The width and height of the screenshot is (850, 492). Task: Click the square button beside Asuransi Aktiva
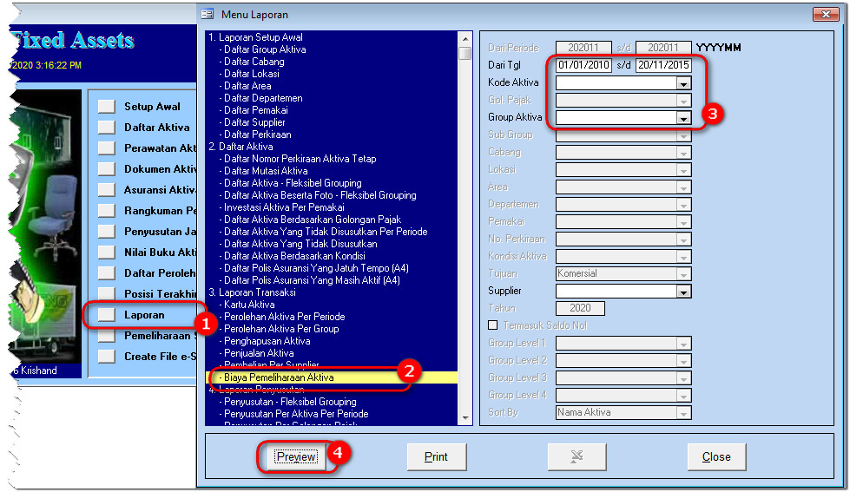click(x=106, y=190)
